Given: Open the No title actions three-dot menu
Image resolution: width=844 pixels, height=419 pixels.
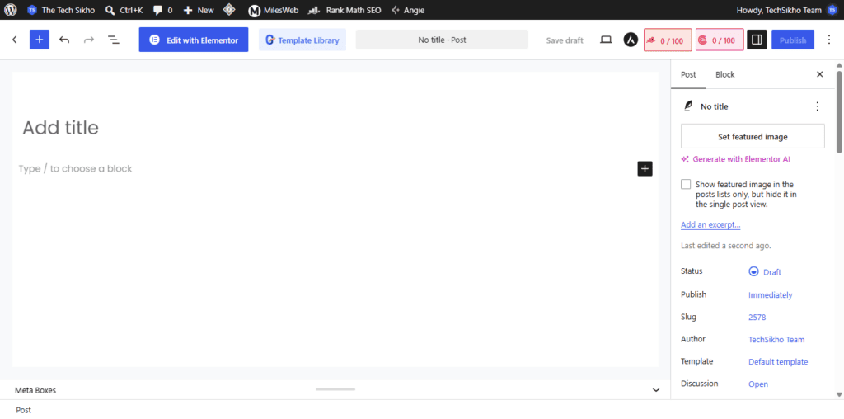Looking at the screenshot, I should pyautogui.click(x=817, y=106).
